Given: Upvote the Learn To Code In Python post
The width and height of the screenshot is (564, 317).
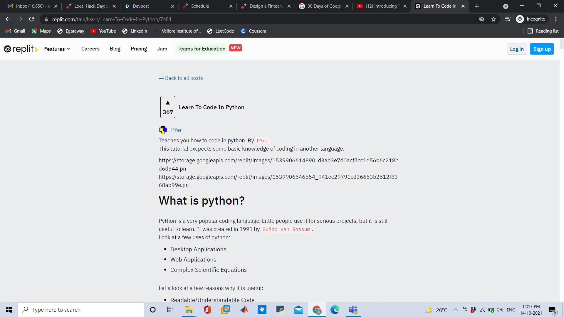Looking at the screenshot, I should coord(168,103).
